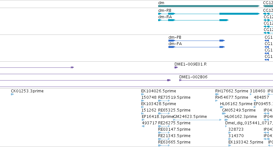
Task: Select the GM05249.5prime EST marker
Action: point(224,113)
